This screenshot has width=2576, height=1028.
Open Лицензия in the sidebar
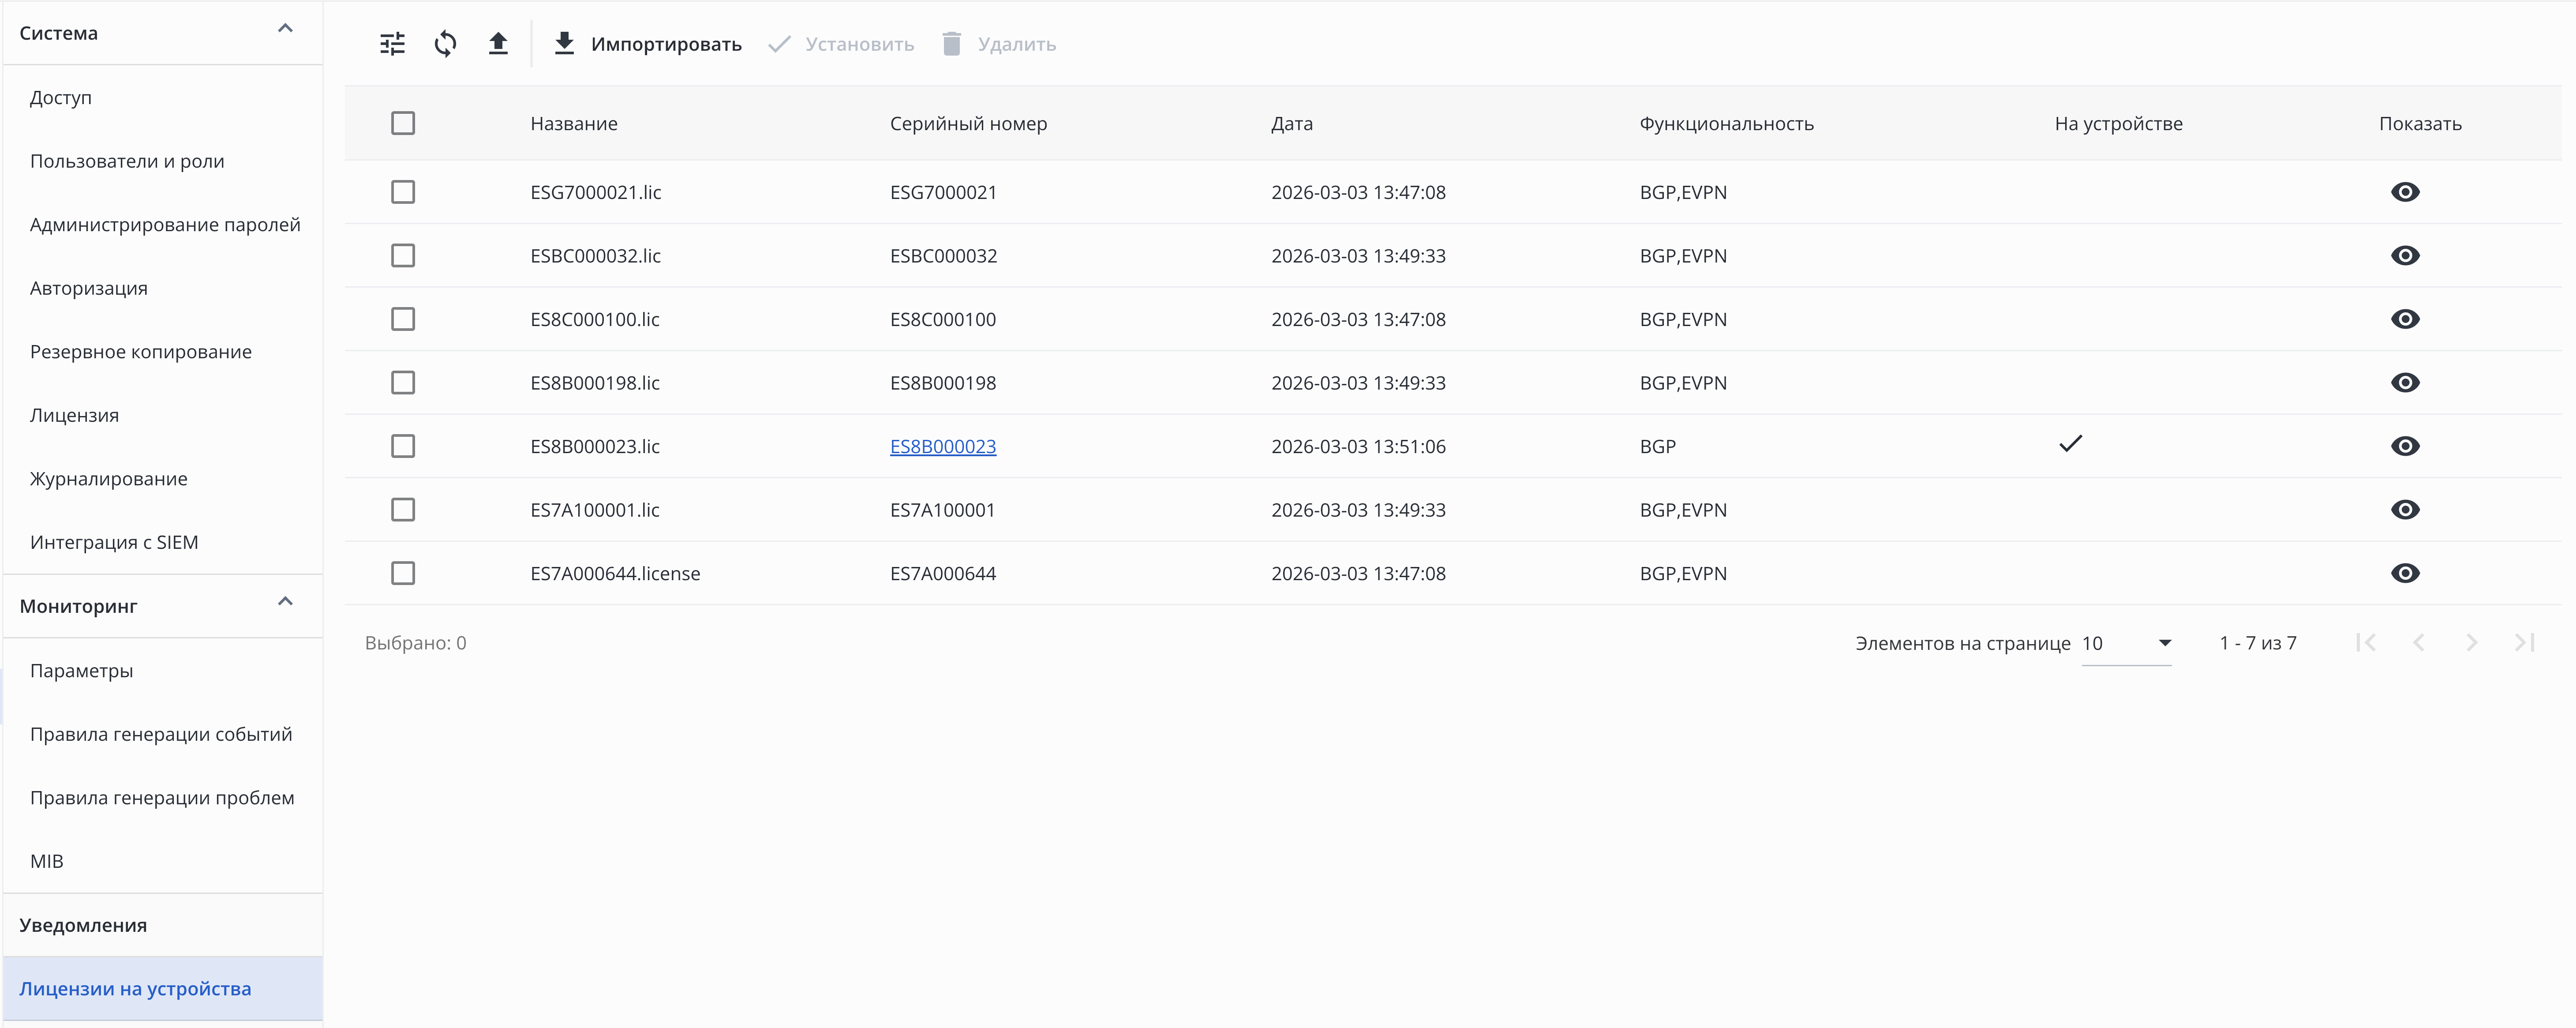click(74, 415)
